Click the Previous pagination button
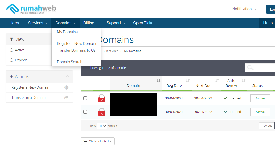The image size is (275, 161). [267, 126]
